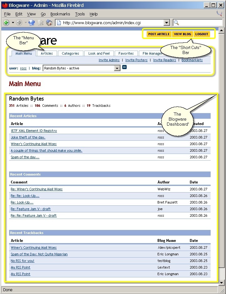The width and height of the screenshot is (226, 294).
Task: Click the Bookmarklets link
Action: click(x=192, y=60)
